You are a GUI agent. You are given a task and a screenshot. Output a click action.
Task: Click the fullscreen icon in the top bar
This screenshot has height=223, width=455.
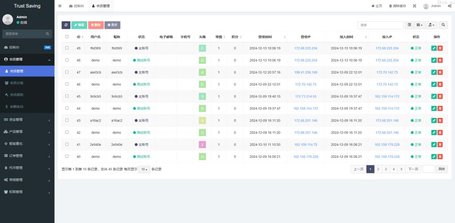pos(415,6)
